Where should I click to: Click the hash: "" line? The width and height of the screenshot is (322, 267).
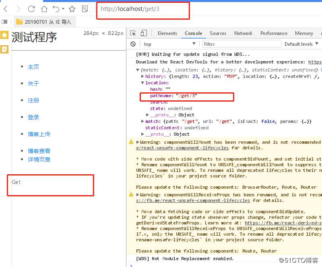pos(160,90)
